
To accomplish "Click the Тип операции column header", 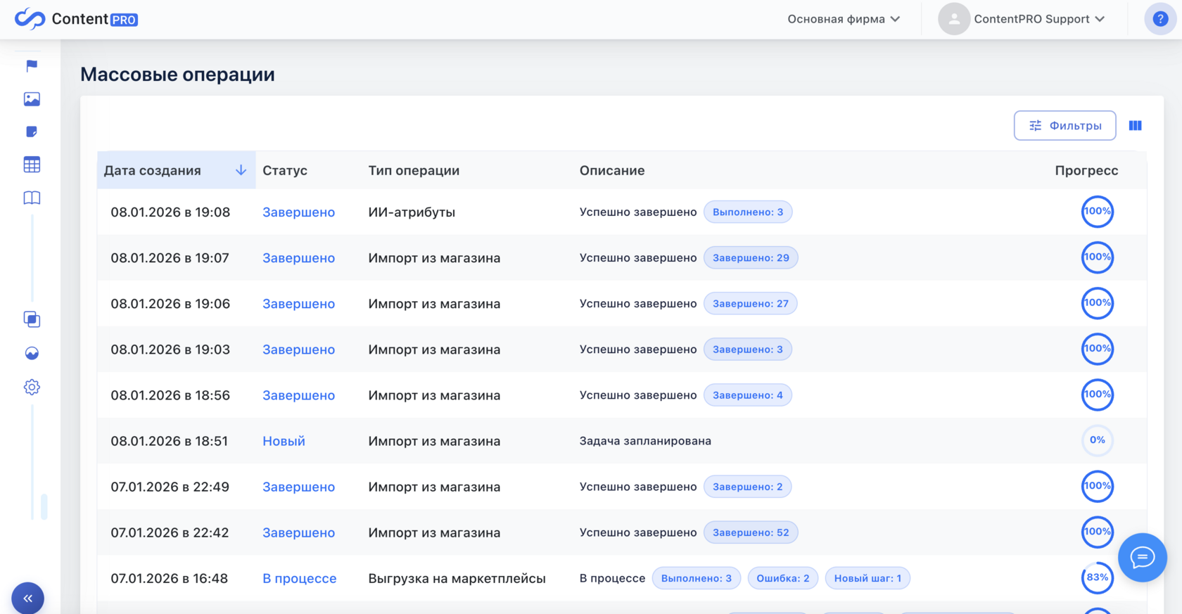I will point(414,170).
